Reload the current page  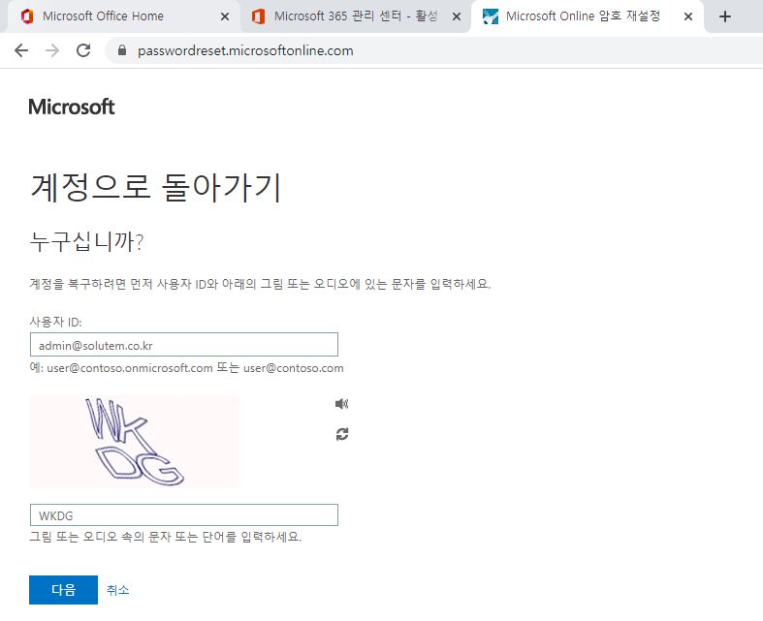83,50
